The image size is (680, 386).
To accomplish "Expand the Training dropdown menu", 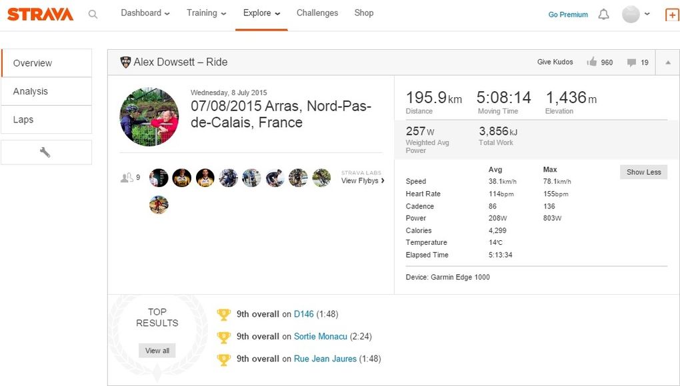I will point(206,13).
